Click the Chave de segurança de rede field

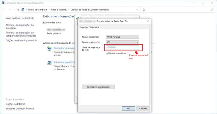coord(123,48)
